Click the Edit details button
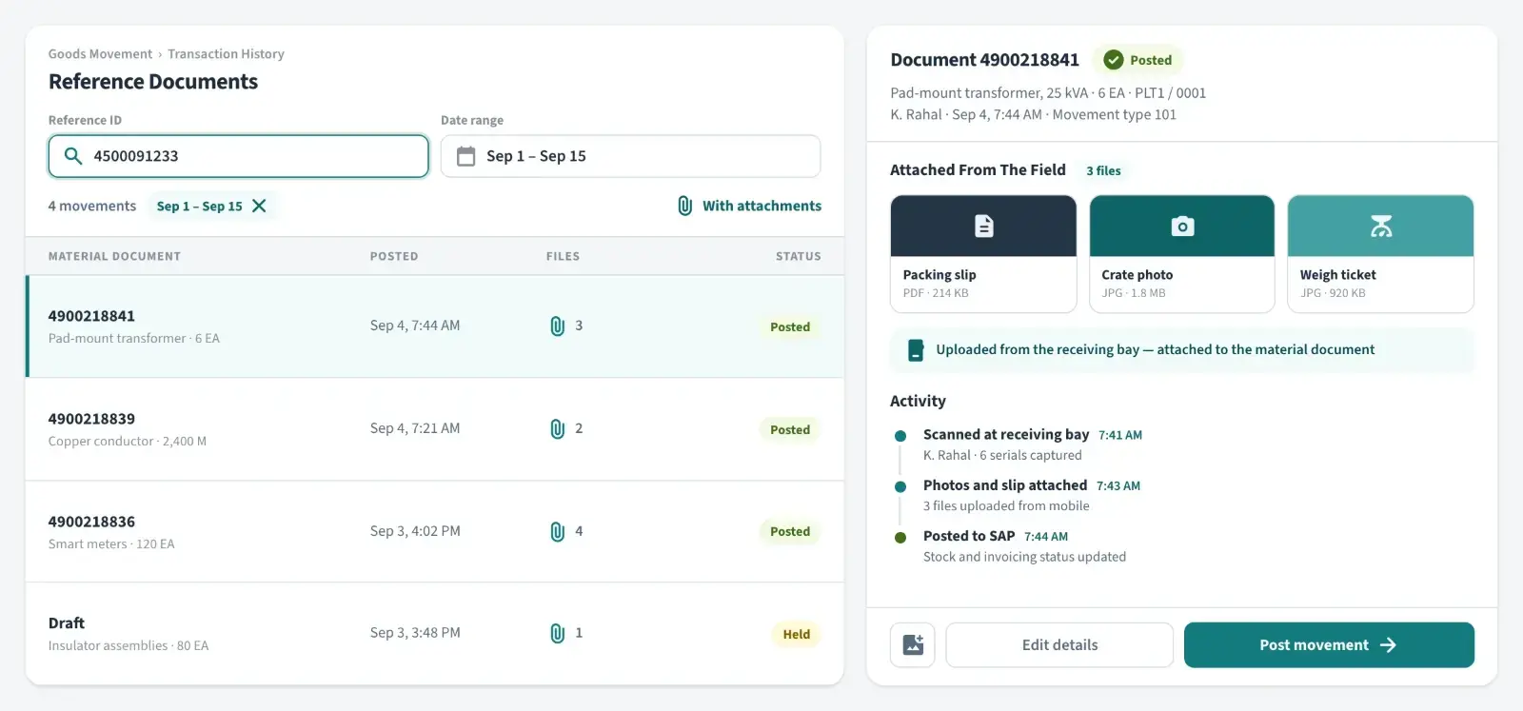 point(1059,645)
